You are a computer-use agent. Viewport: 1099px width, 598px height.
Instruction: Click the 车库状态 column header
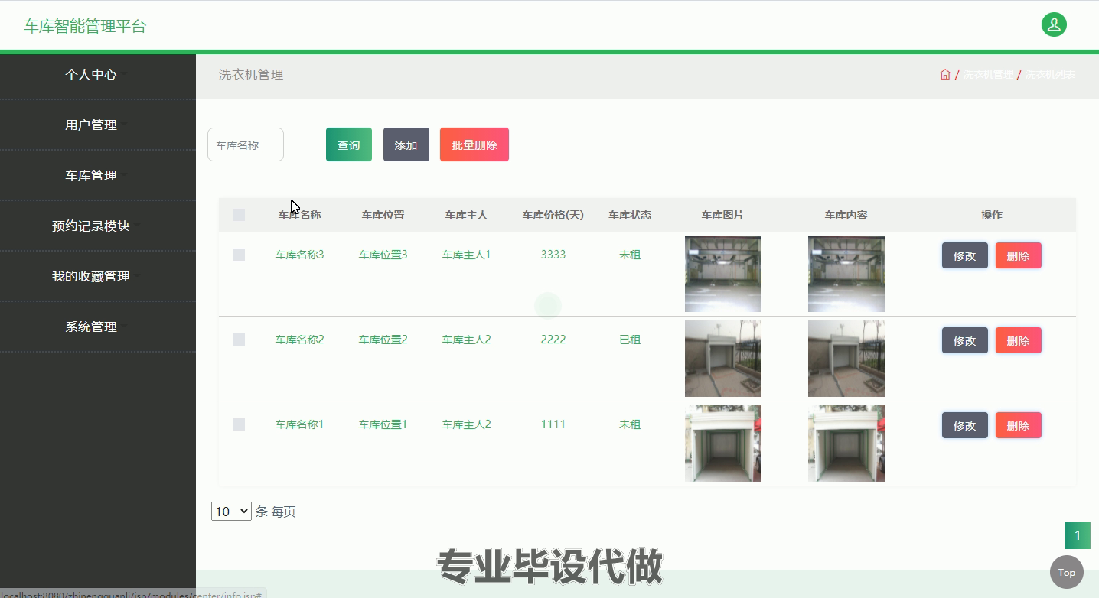coord(630,215)
